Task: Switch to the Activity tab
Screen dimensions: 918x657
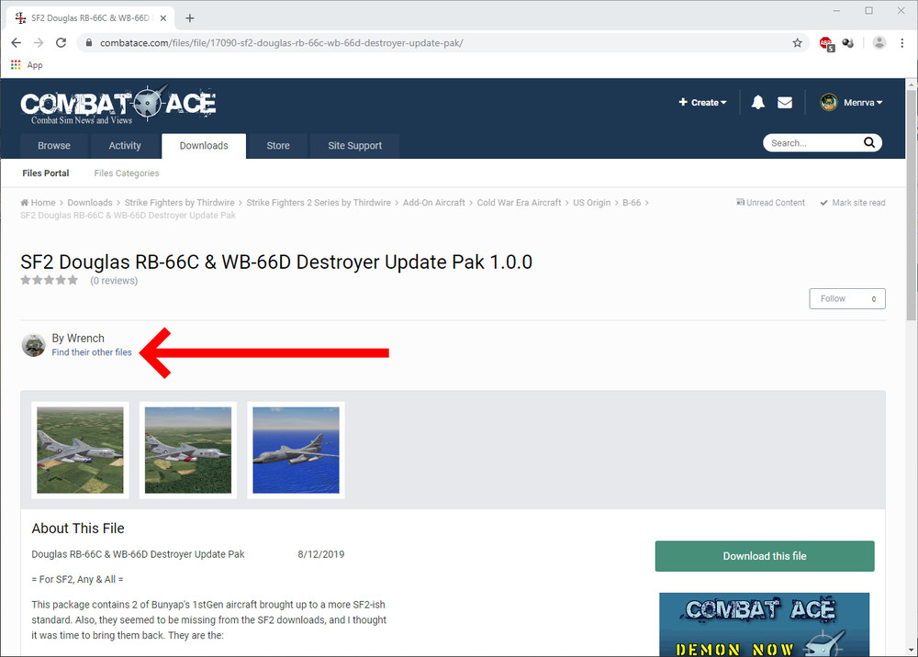Action: pos(125,146)
